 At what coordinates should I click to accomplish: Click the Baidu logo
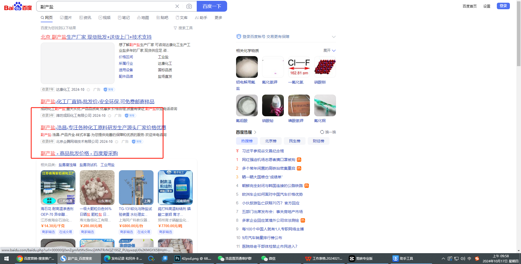[18, 6]
